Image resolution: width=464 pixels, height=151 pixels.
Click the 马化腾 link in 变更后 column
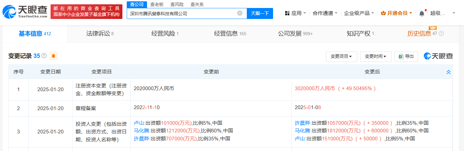click(303, 130)
